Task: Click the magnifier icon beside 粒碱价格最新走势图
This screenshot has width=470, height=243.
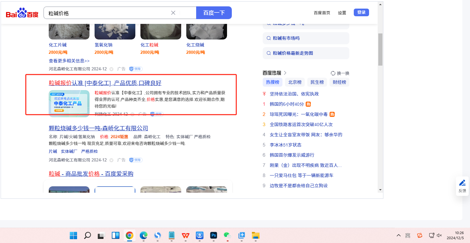Action: tap(268, 53)
